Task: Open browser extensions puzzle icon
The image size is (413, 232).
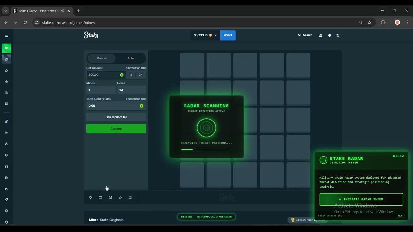Action: [383, 22]
